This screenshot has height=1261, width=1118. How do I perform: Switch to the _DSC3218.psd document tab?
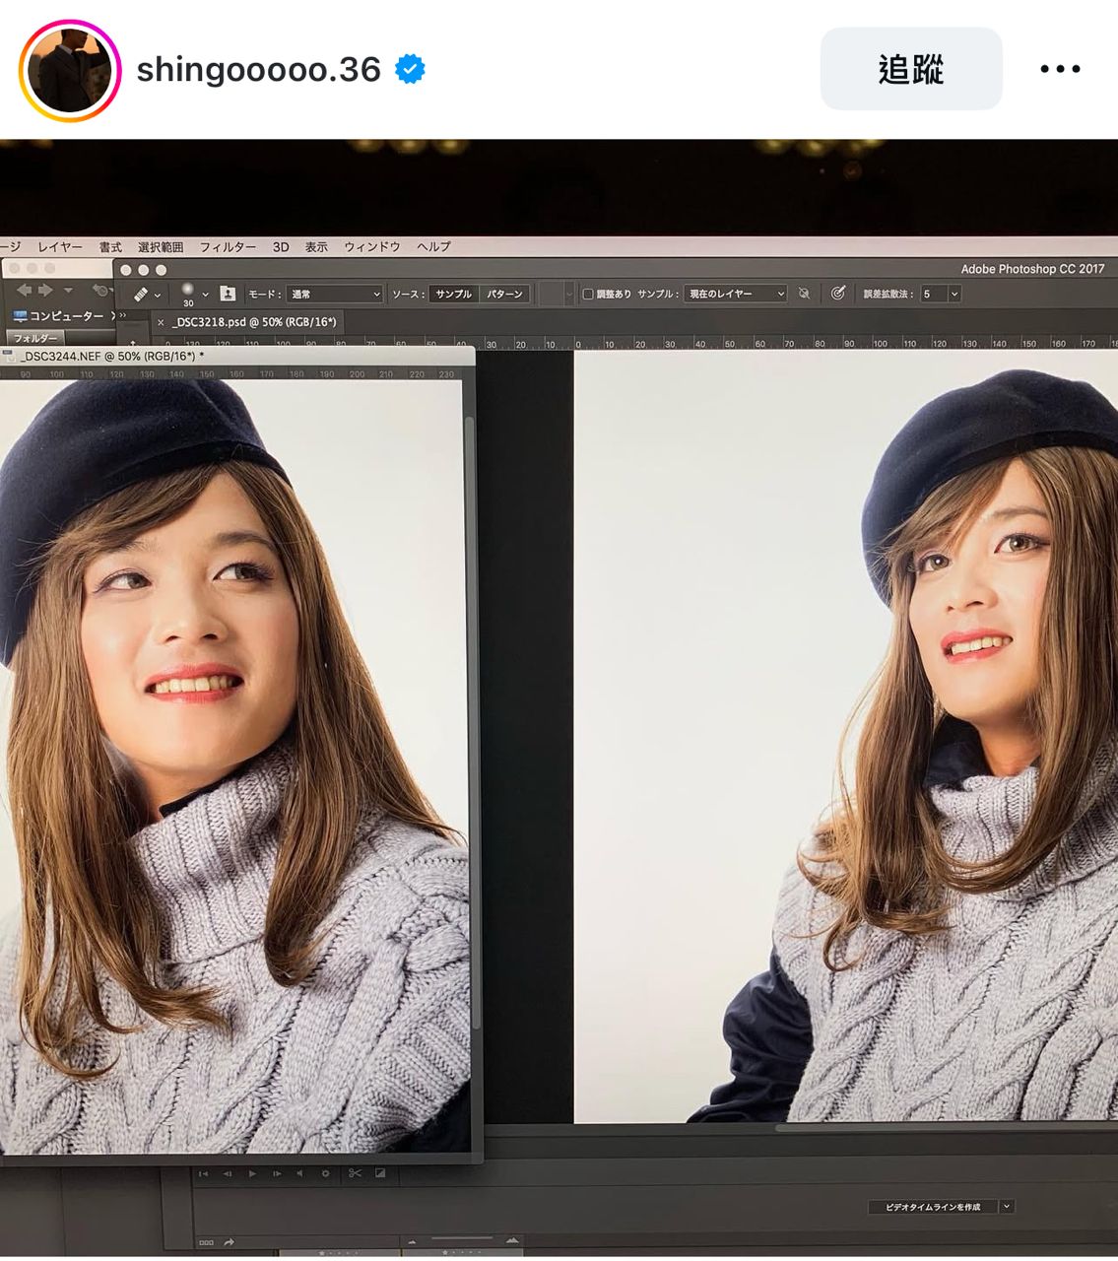pyautogui.click(x=253, y=322)
